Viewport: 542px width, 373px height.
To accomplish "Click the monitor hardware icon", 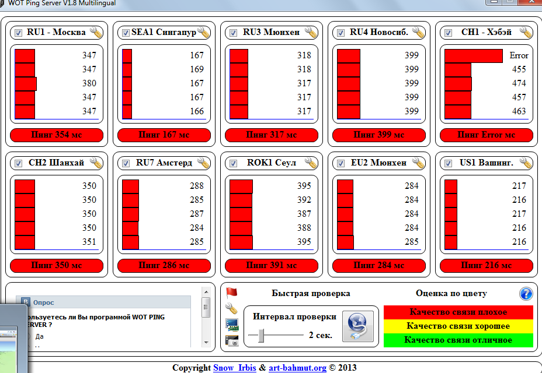I will tap(232, 325).
